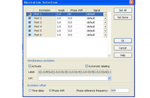Click the Cancel button

tap(123, 48)
